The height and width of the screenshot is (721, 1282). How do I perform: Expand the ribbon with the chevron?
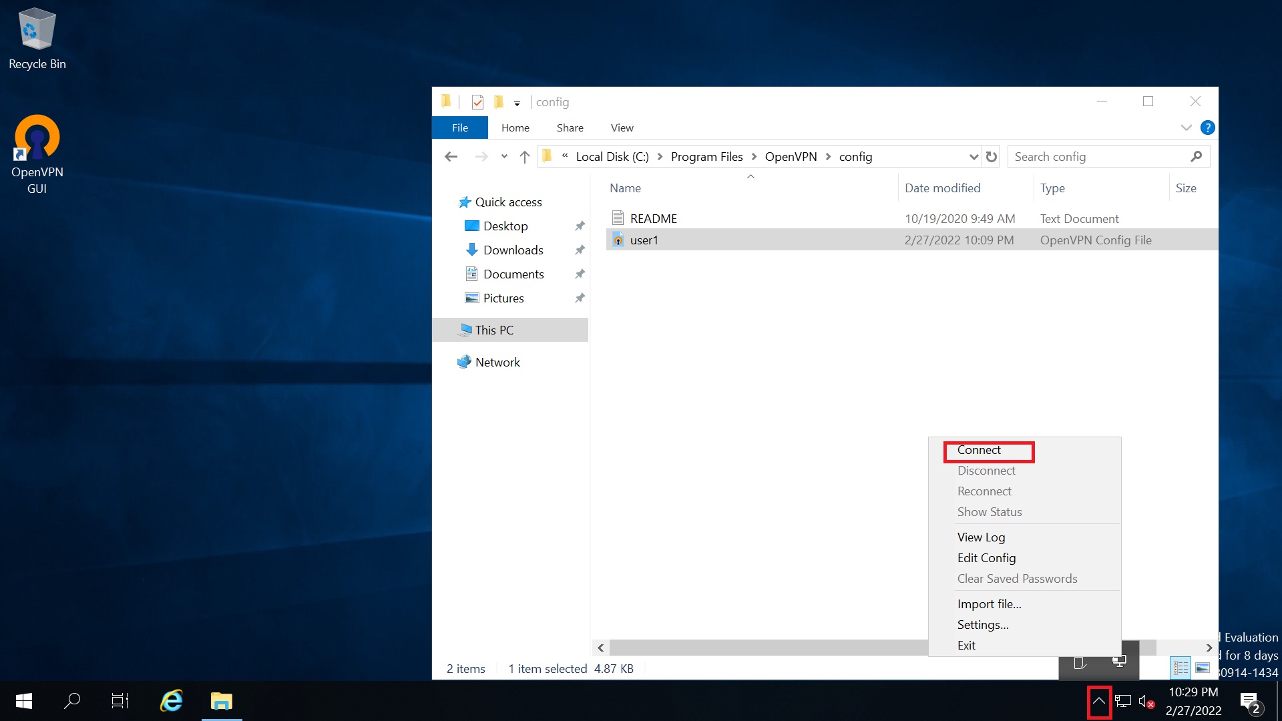[x=1187, y=128]
